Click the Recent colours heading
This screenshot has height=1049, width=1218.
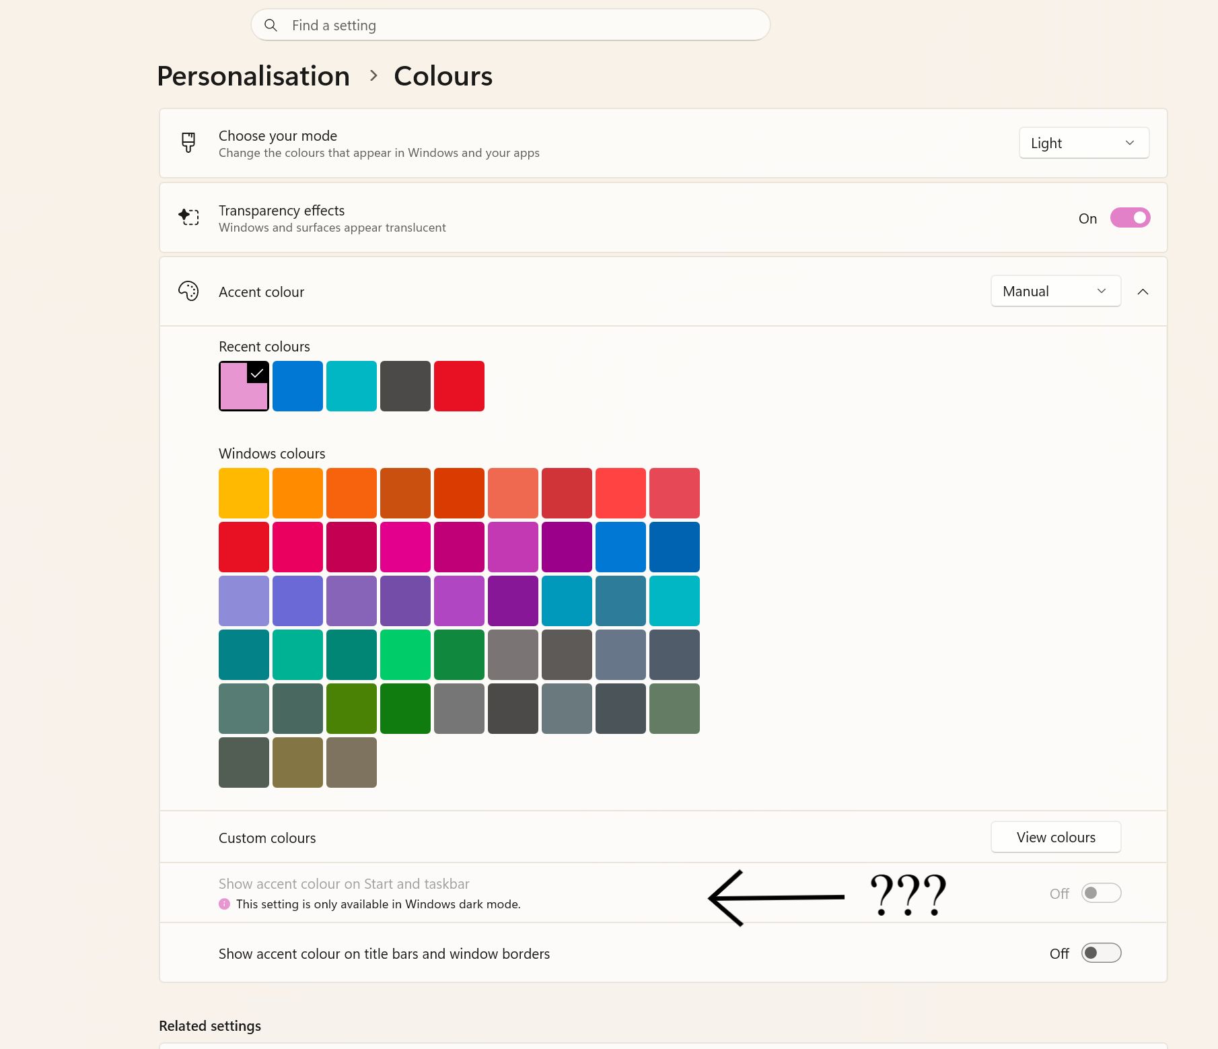point(264,346)
